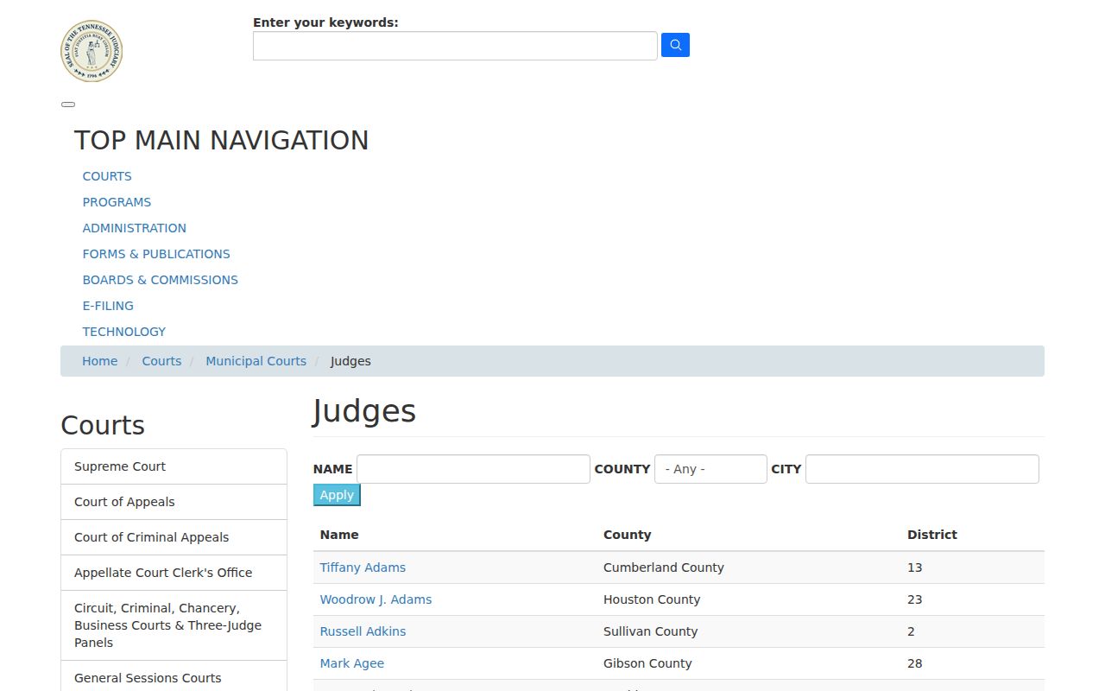Toggle the collapsed navigation menu button
Viewport: 1105px width, 691px height.
pyautogui.click(x=68, y=105)
